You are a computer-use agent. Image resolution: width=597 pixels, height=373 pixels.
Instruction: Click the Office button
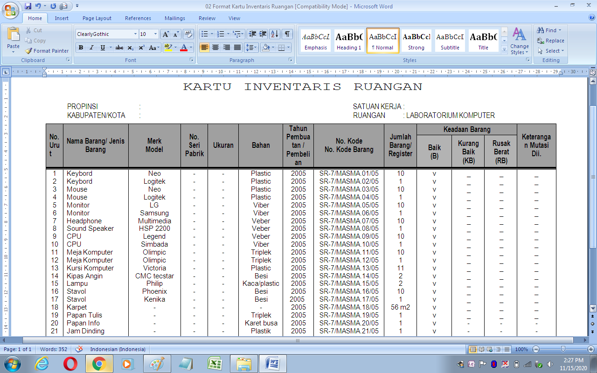[x=11, y=10]
